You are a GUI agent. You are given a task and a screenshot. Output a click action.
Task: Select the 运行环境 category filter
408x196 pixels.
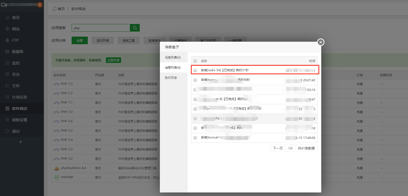(x=103, y=40)
